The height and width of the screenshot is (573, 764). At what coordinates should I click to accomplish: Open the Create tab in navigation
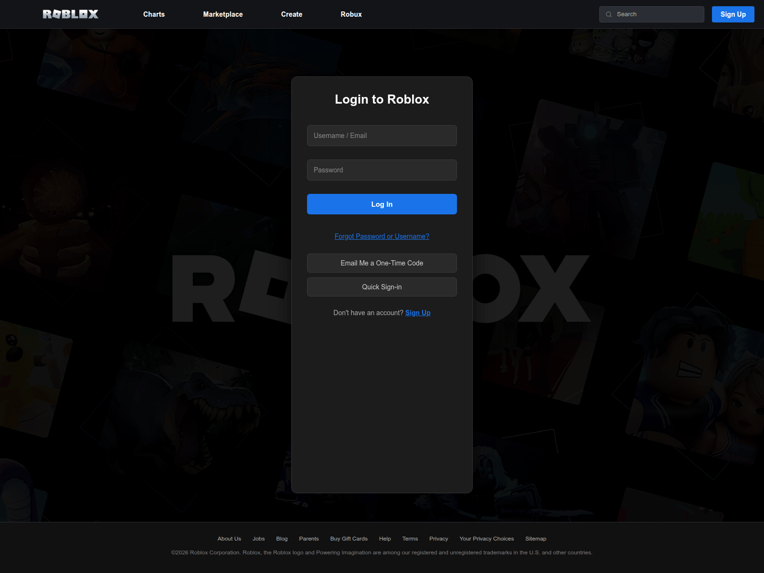pos(291,14)
